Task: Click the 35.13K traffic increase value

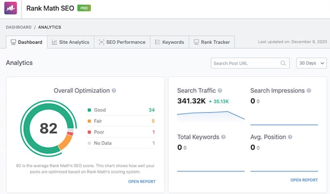Action: 221,102
